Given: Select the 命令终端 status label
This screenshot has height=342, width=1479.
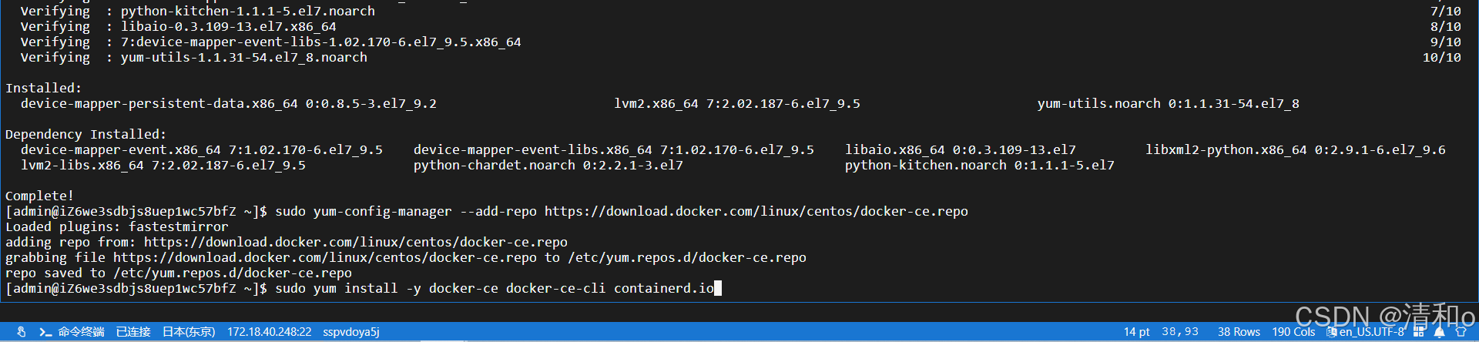Looking at the screenshot, I should click(x=81, y=332).
